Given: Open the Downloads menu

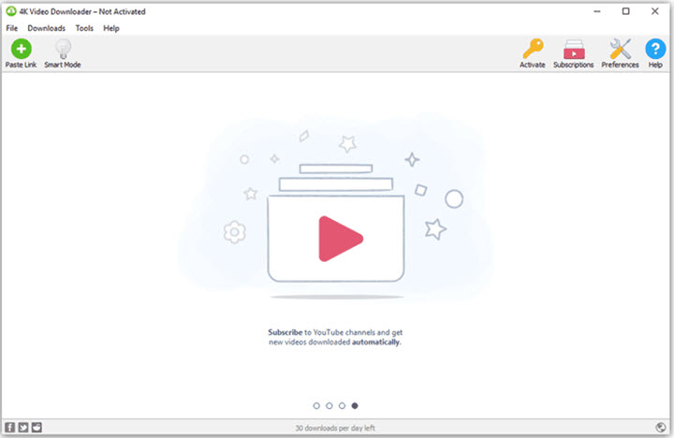Looking at the screenshot, I should point(47,28).
